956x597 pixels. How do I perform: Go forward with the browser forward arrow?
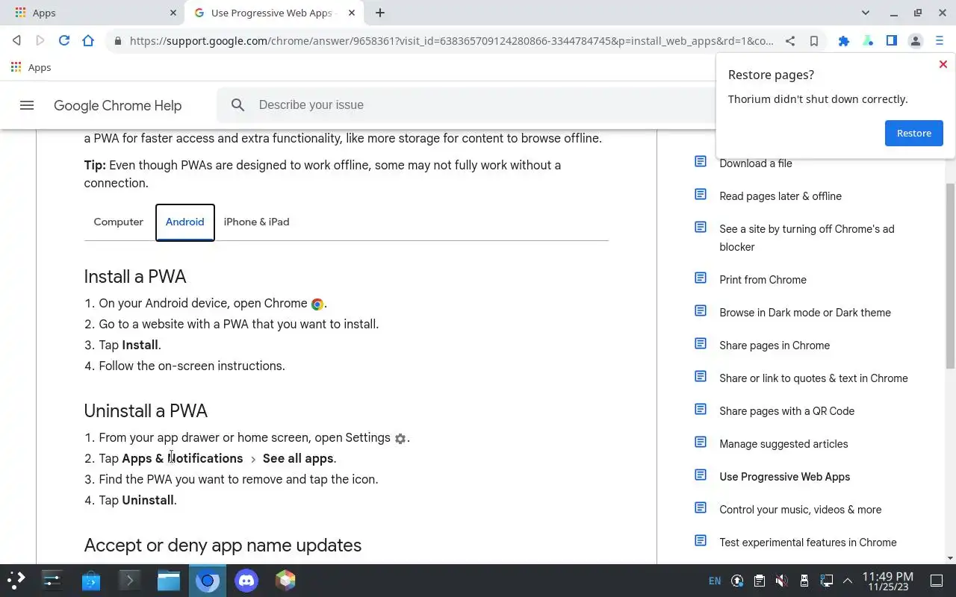[x=40, y=41]
